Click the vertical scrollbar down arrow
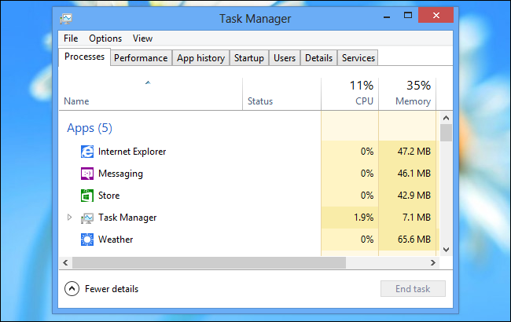 (x=447, y=250)
